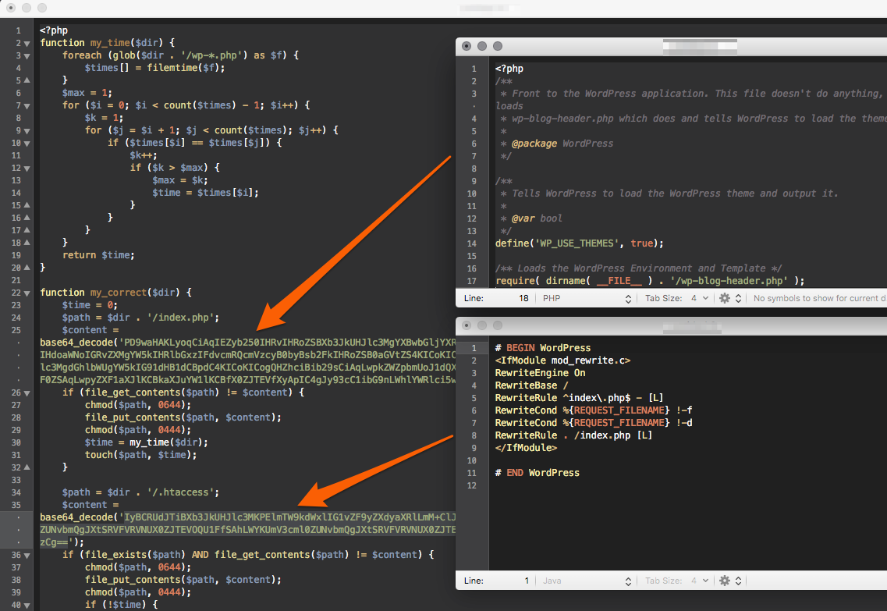The height and width of the screenshot is (611, 887).
Task: Close the index.php window with the first title bar button
Action: [x=467, y=46]
